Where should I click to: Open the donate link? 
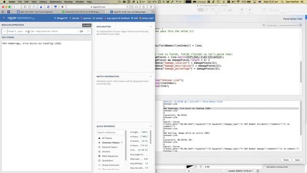[x=74, y=18]
